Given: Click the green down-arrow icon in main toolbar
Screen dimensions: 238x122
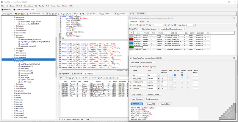Looking at the screenshot, I should click(80, 14).
